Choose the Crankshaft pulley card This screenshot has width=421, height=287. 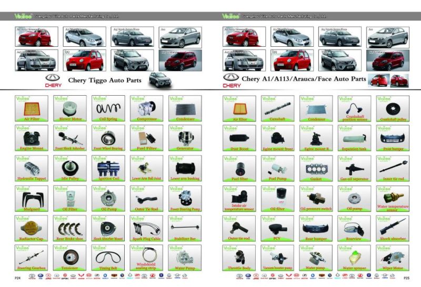(393, 109)
